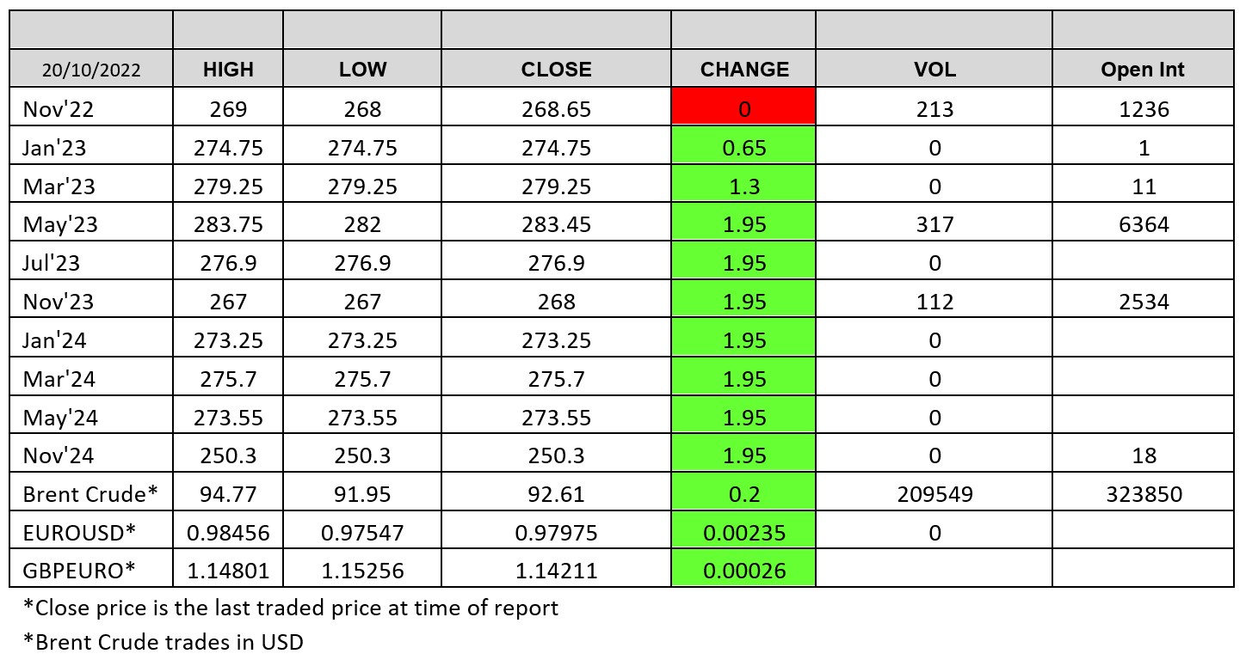This screenshot has height=660, width=1246.
Task: Click the red change cell for Nov'22
Action: coord(744,109)
